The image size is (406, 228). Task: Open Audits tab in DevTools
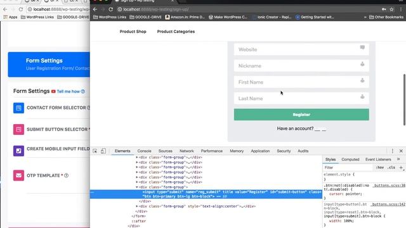303,151
